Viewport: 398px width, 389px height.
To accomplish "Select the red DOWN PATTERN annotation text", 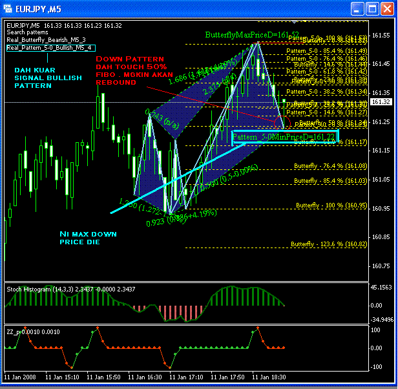I will click(134, 70).
